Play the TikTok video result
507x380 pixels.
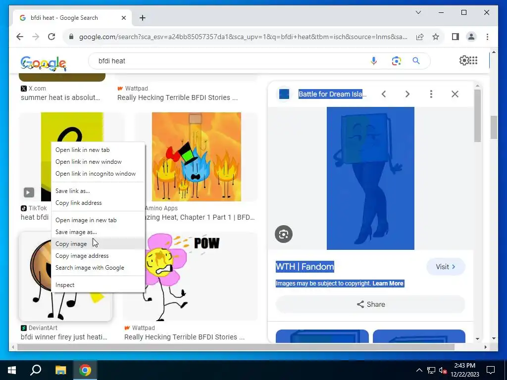click(x=29, y=192)
